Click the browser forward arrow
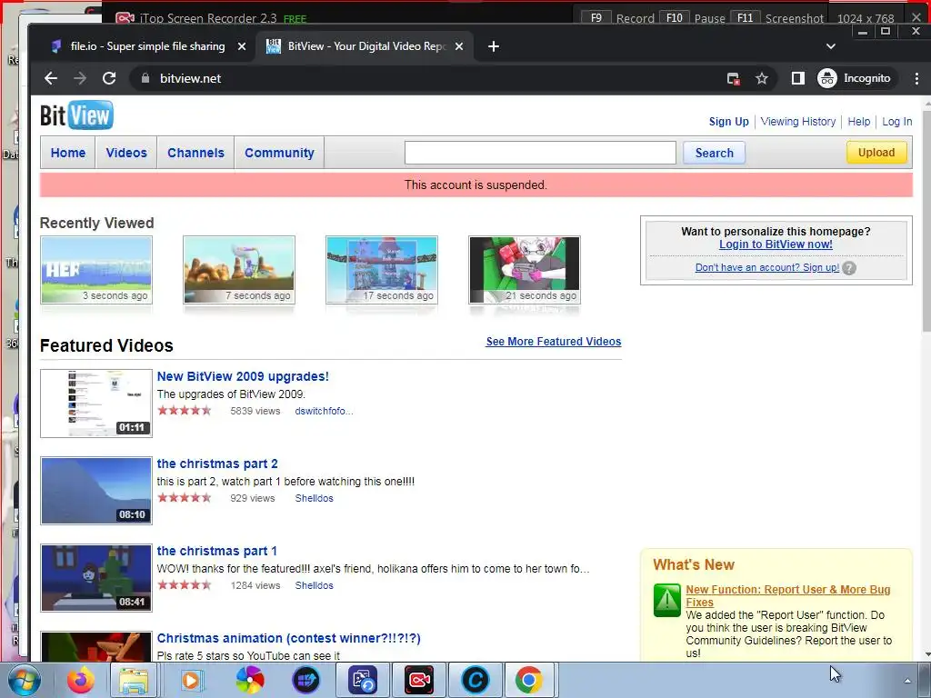 80,78
